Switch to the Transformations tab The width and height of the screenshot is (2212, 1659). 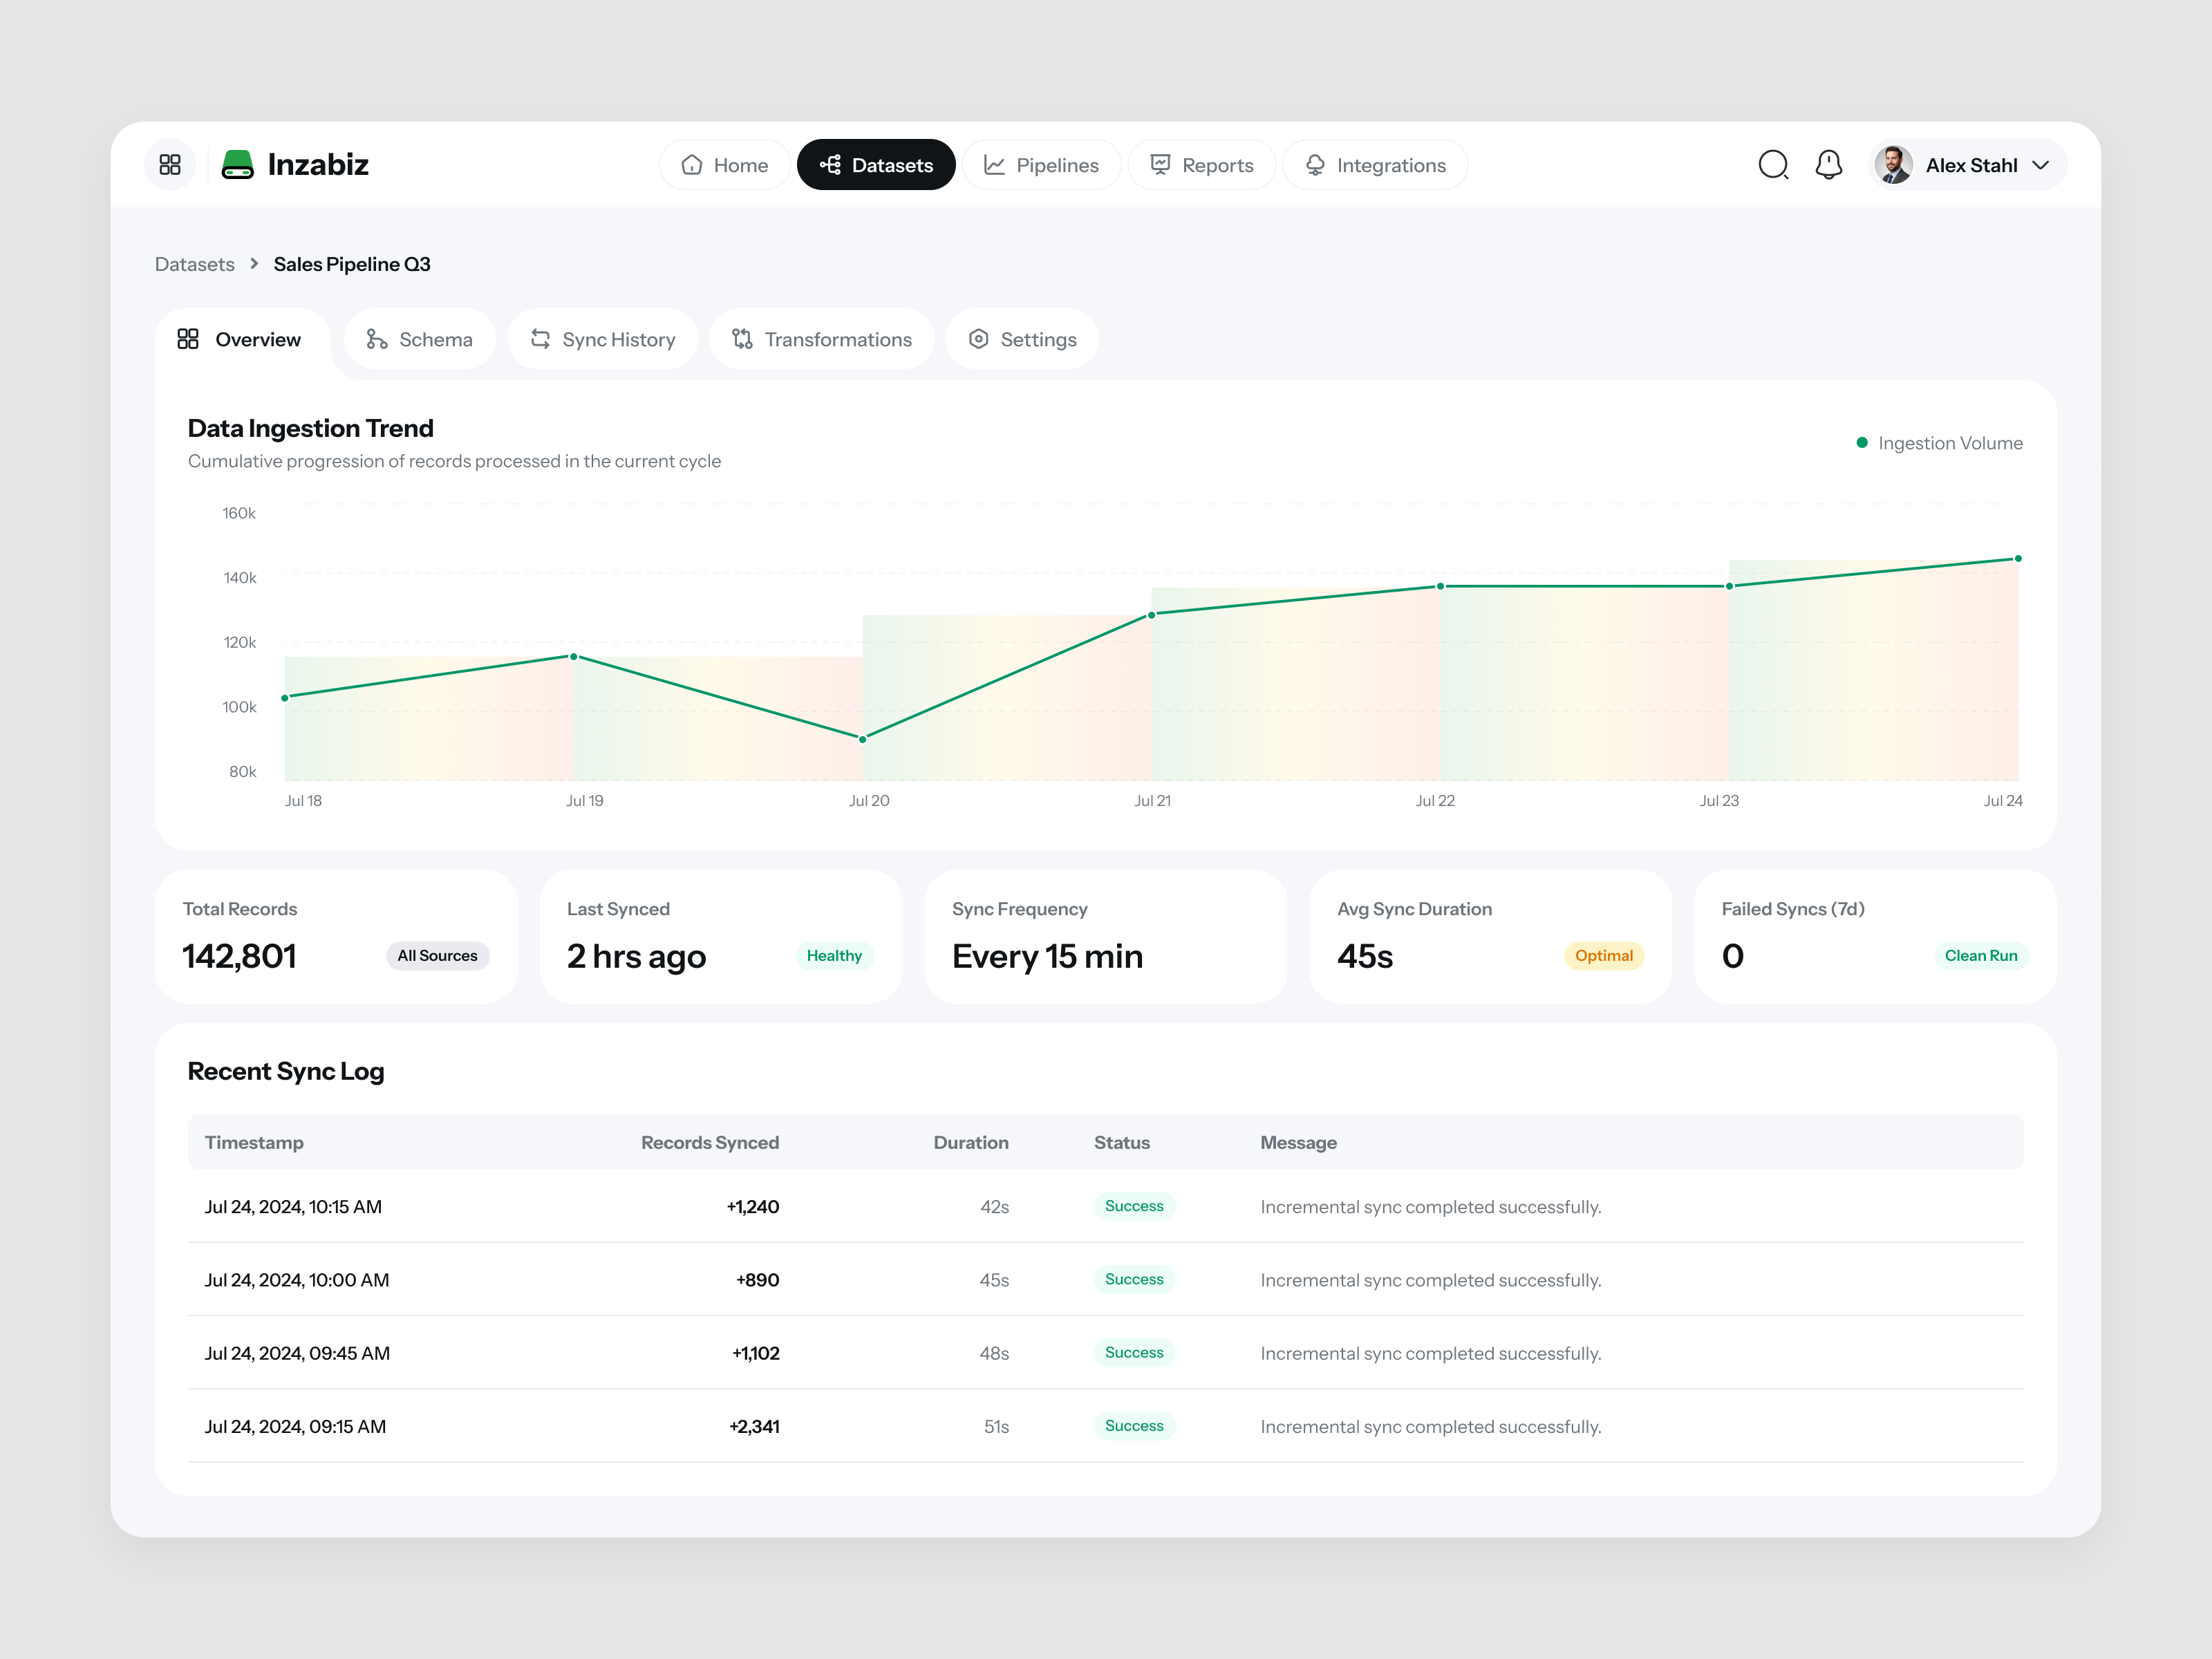coord(821,340)
